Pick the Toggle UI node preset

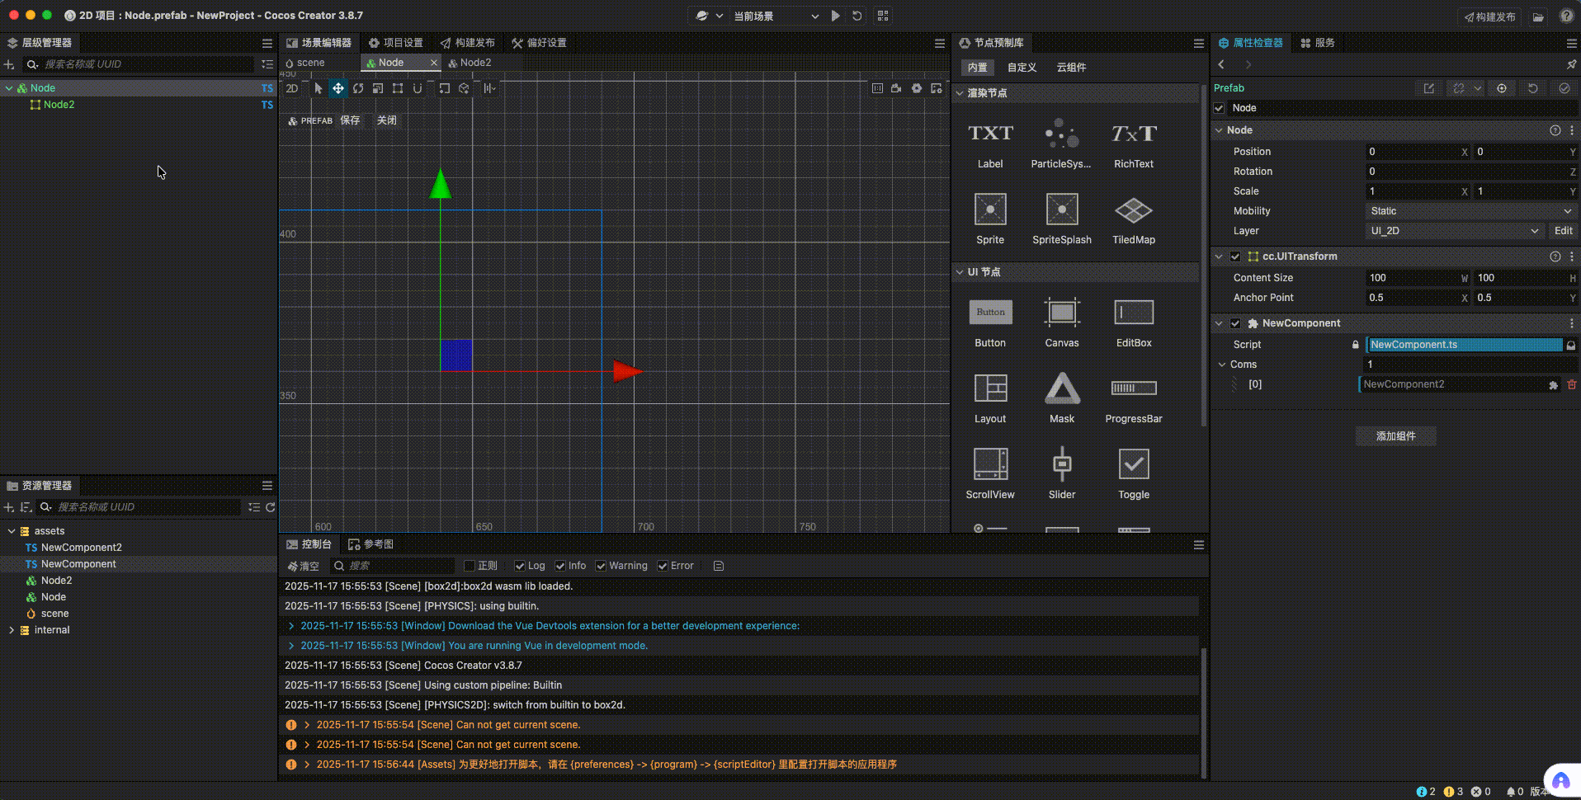tap(1134, 474)
